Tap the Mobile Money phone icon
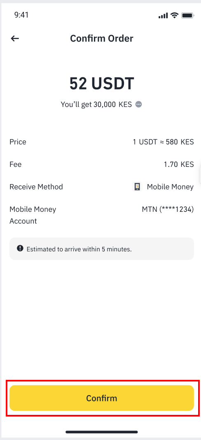The image size is (201, 440). click(137, 187)
